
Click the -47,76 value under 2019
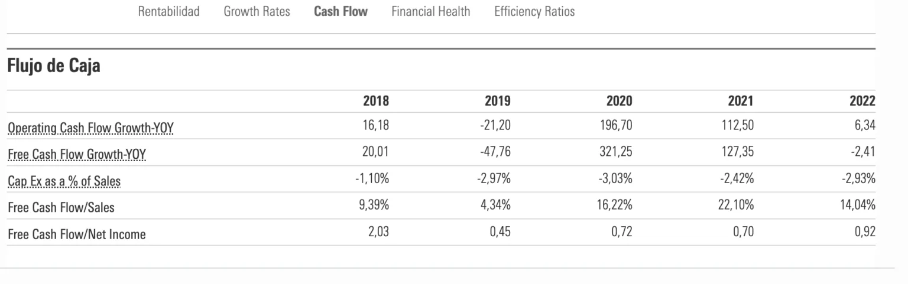495,152
